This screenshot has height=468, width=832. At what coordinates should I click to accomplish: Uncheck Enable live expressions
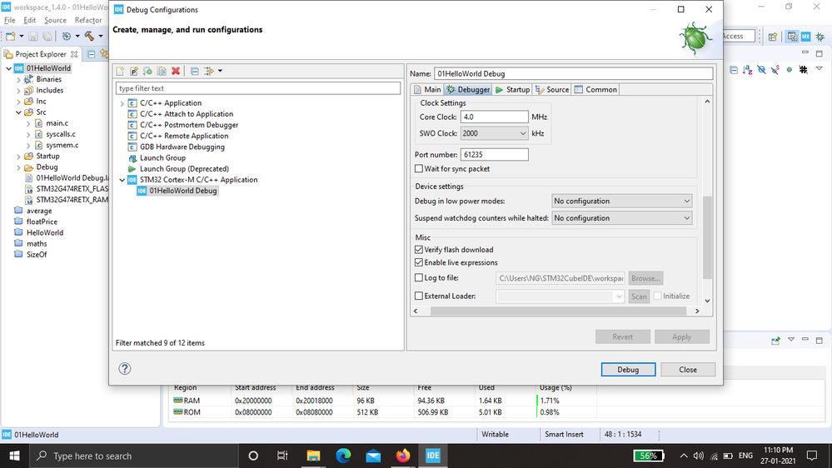tap(419, 262)
